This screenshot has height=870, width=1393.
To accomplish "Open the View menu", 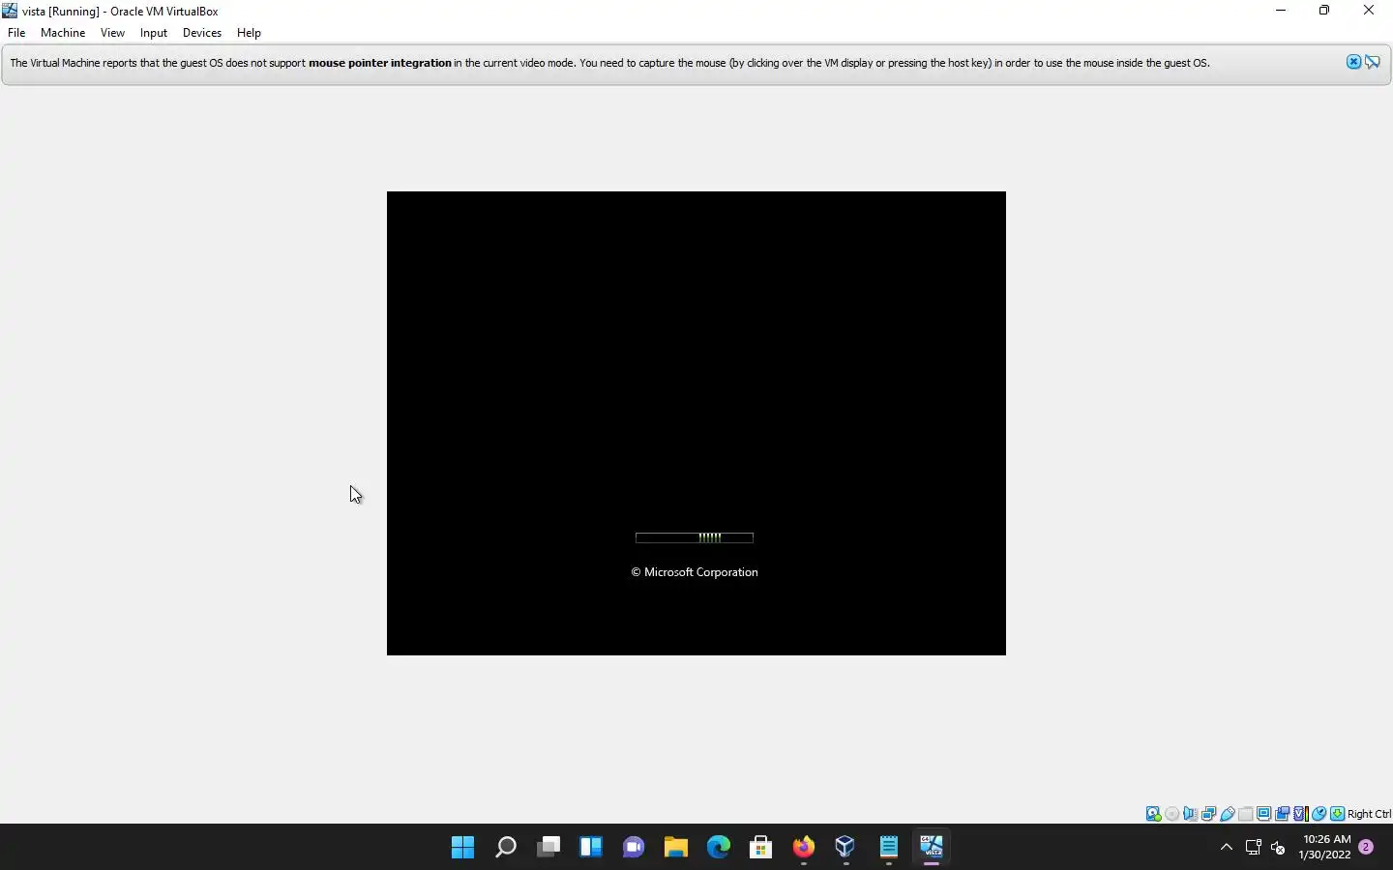I will [x=112, y=33].
